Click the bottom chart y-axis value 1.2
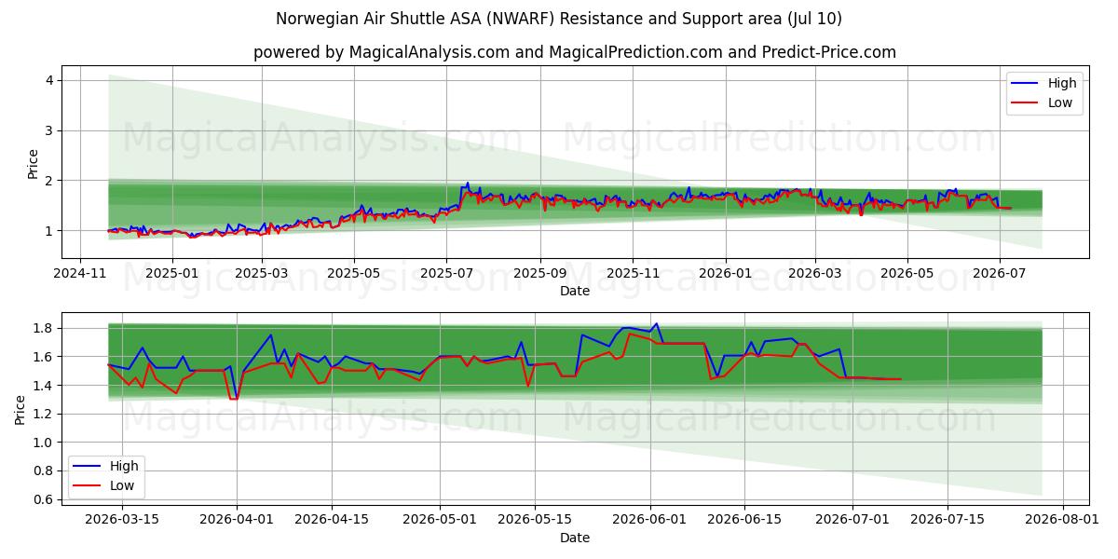The image size is (1118, 559). click(x=44, y=415)
